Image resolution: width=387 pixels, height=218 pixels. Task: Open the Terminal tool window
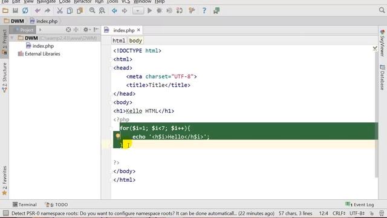click(x=24, y=205)
